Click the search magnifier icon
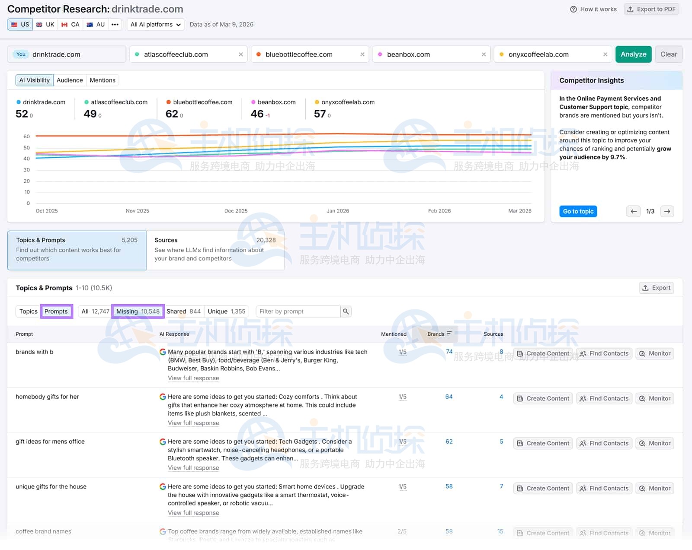 (x=346, y=312)
